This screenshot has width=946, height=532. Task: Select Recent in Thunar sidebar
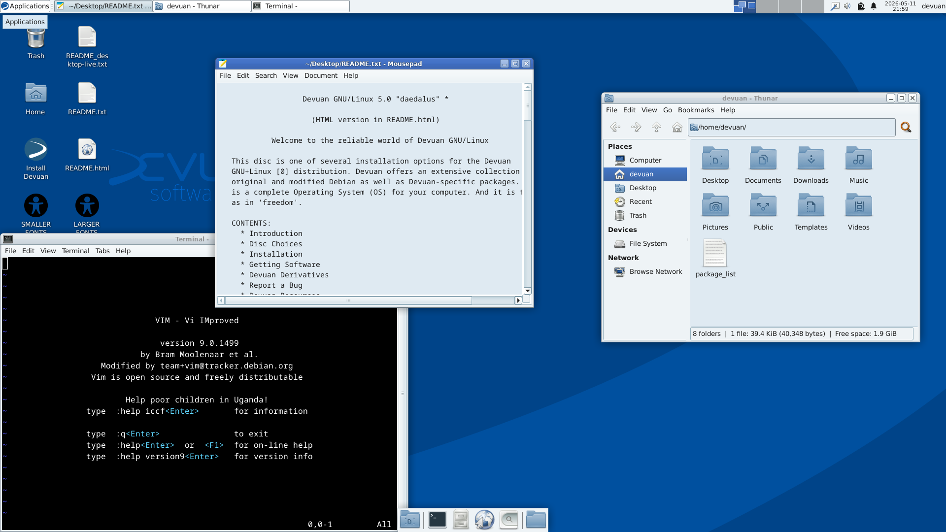click(645, 201)
